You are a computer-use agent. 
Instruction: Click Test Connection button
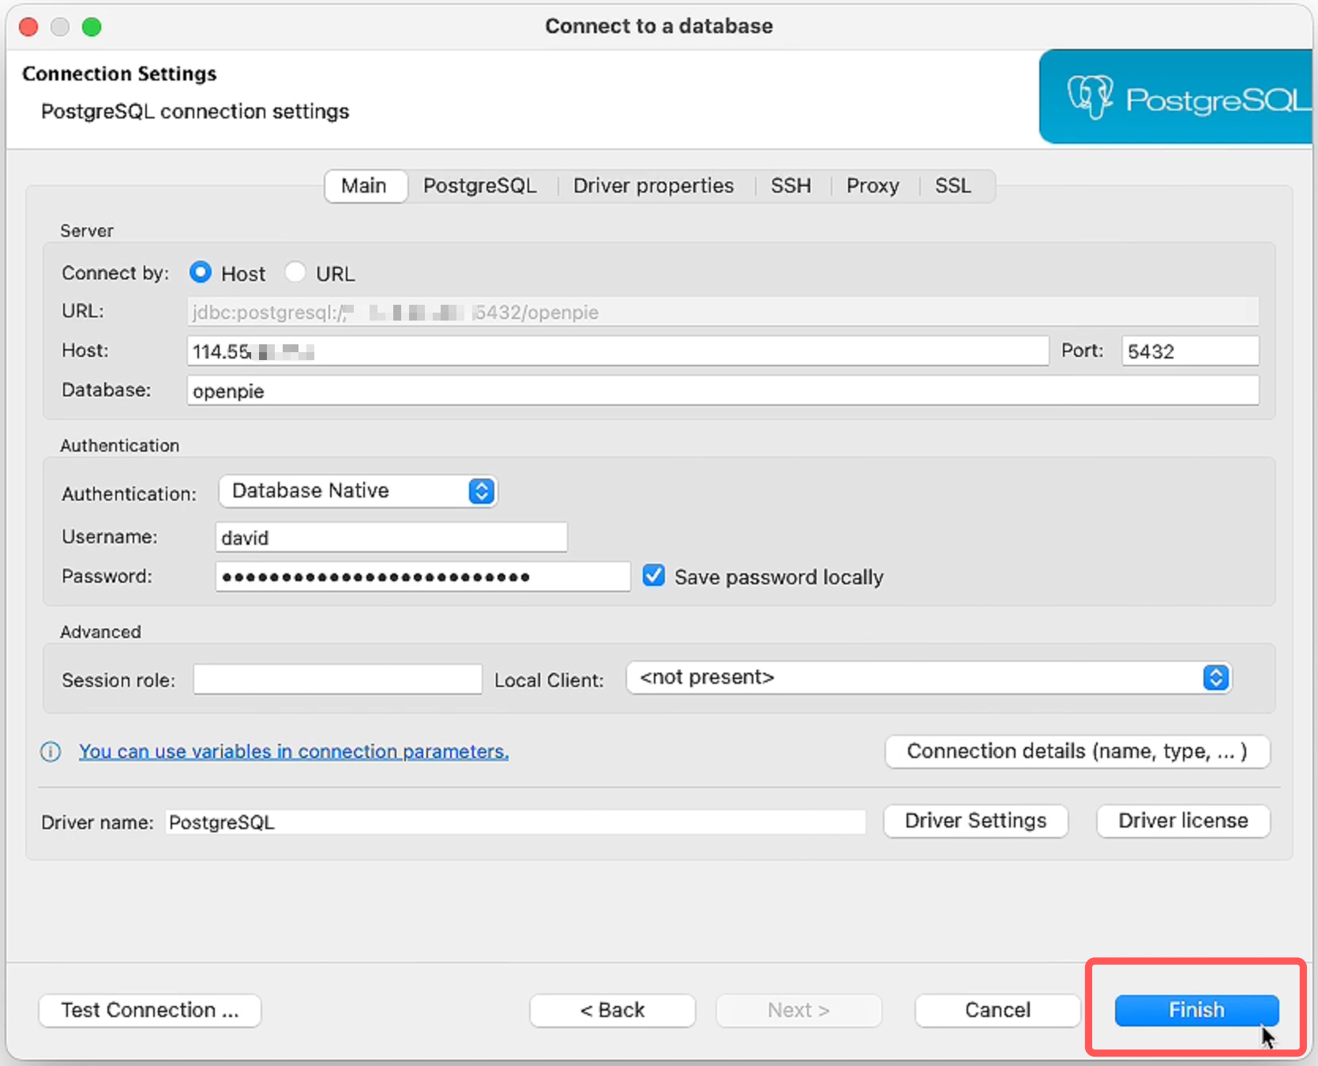pos(150,1010)
